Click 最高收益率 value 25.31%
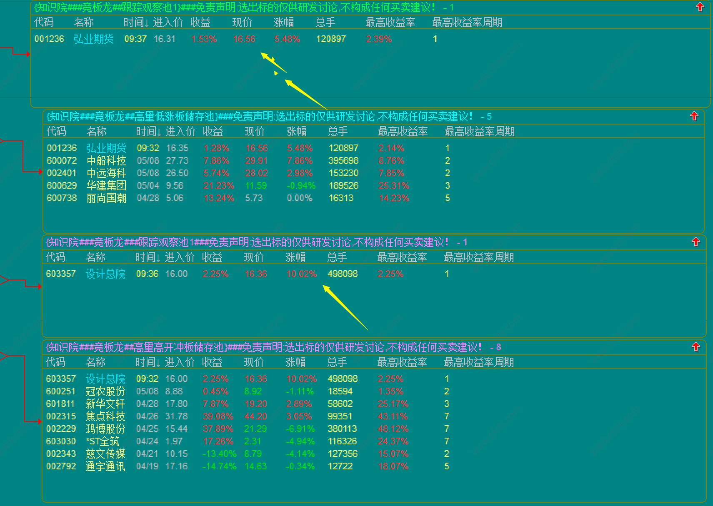Image resolution: width=713 pixels, height=506 pixels. 394,186
